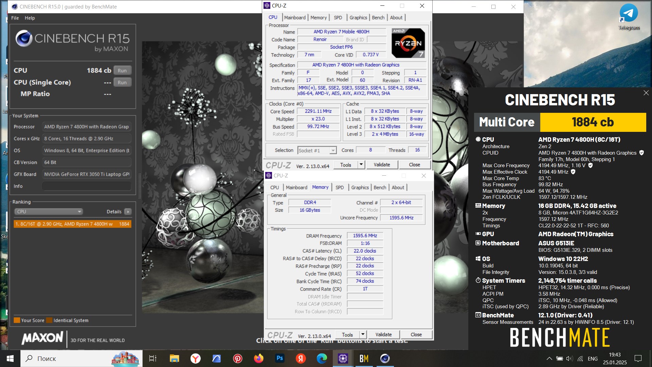Click the DRAM Frequency 1595.6 MHz value
Screen dimensions: 652x367
click(365, 235)
